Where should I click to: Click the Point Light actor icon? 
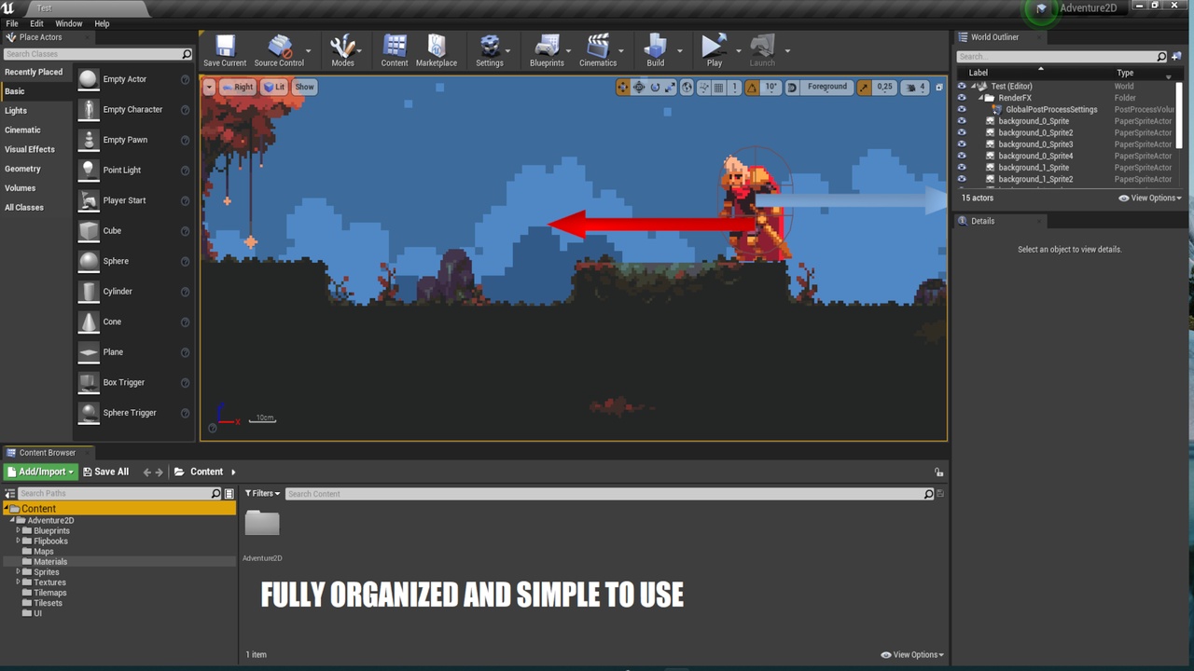tap(89, 171)
